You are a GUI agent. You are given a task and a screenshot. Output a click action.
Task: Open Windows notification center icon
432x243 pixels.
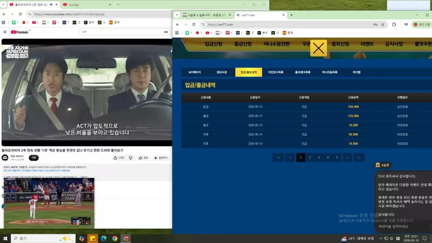coord(424,238)
